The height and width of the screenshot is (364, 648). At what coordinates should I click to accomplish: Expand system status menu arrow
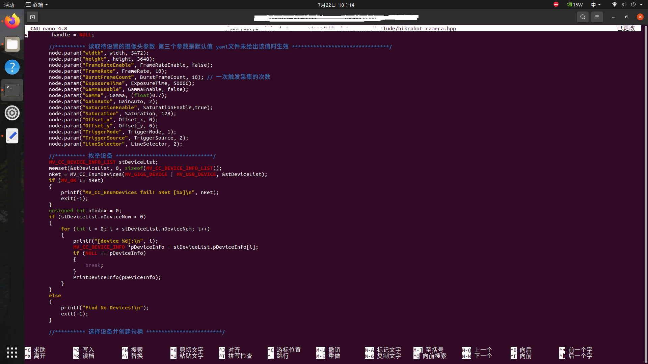[x=641, y=5]
